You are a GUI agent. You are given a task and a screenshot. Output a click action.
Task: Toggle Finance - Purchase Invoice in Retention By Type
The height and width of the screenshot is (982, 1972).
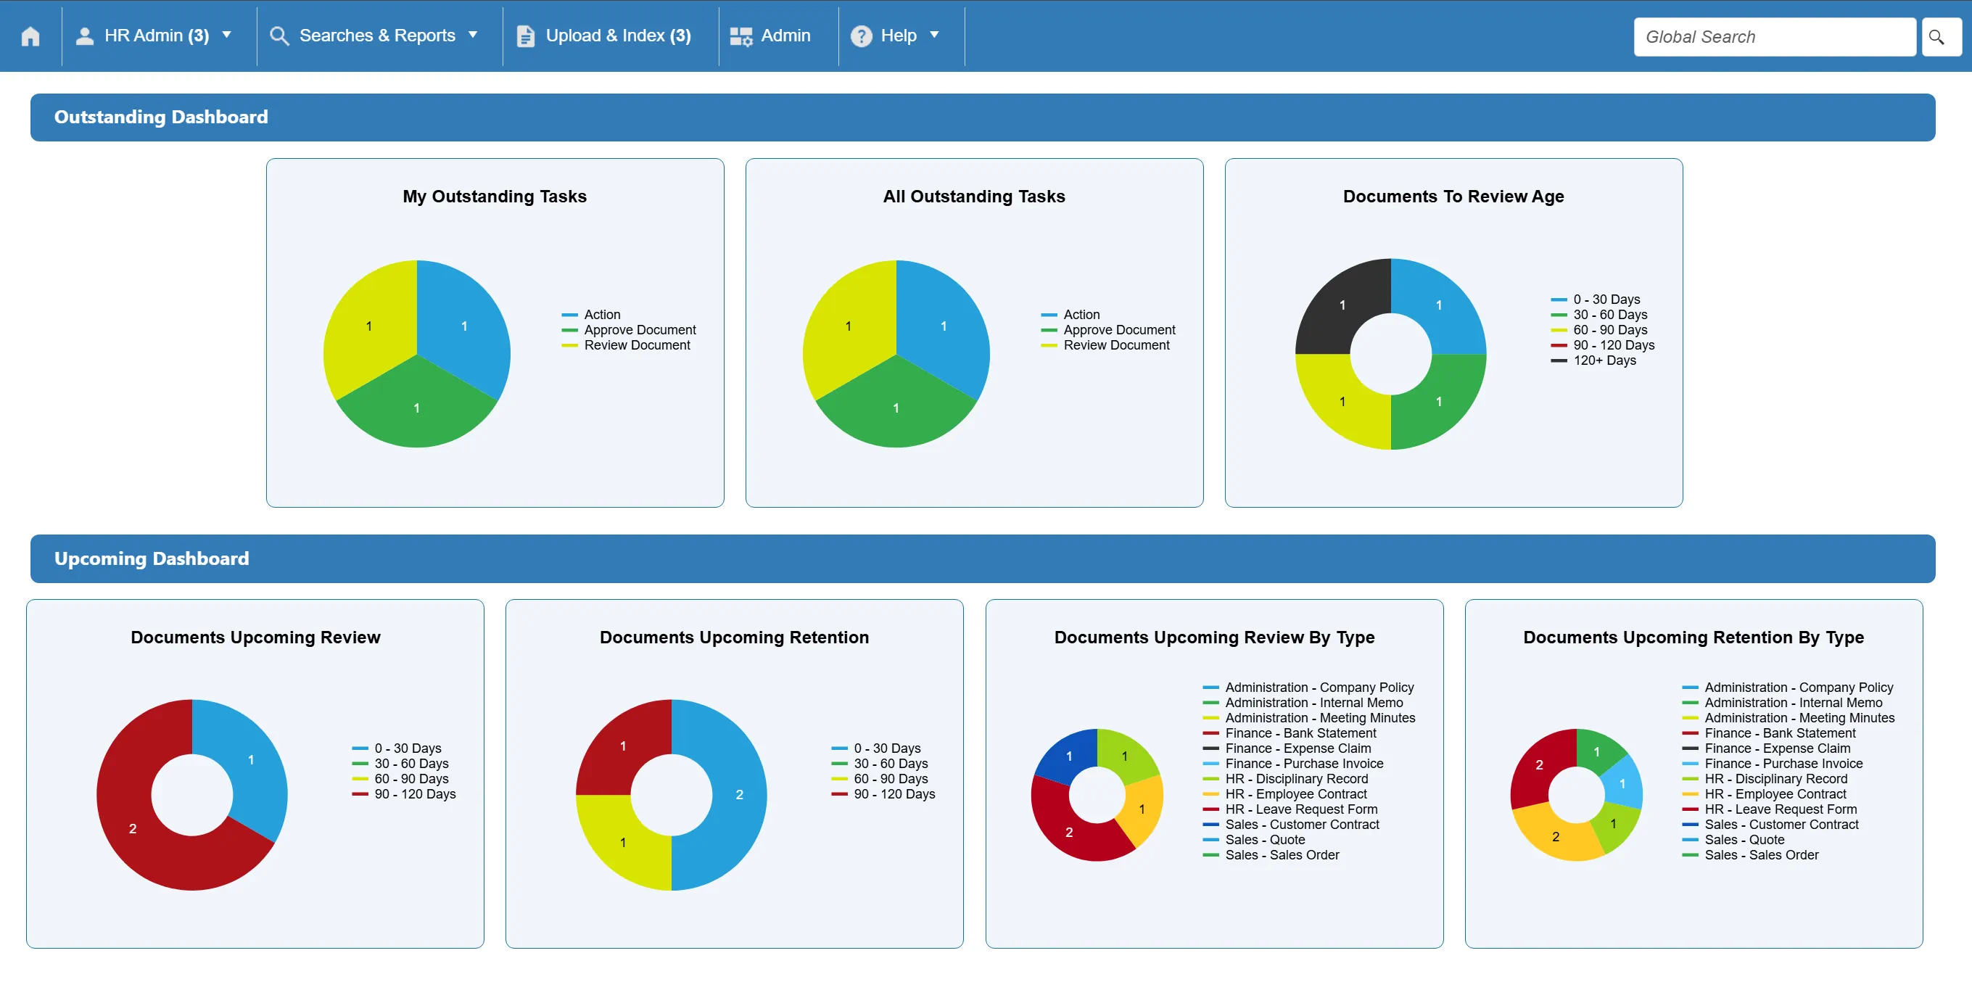(1771, 764)
